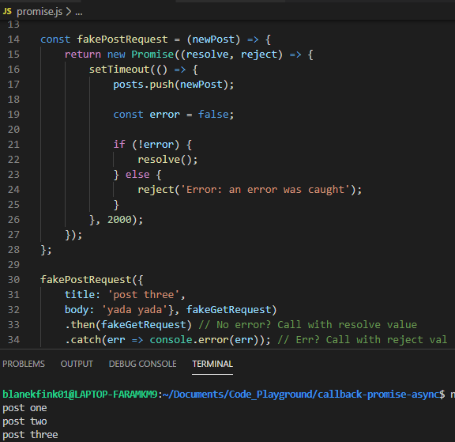Click line number 14 in the gutter
455x442 pixels.
click(x=13, y=40)
